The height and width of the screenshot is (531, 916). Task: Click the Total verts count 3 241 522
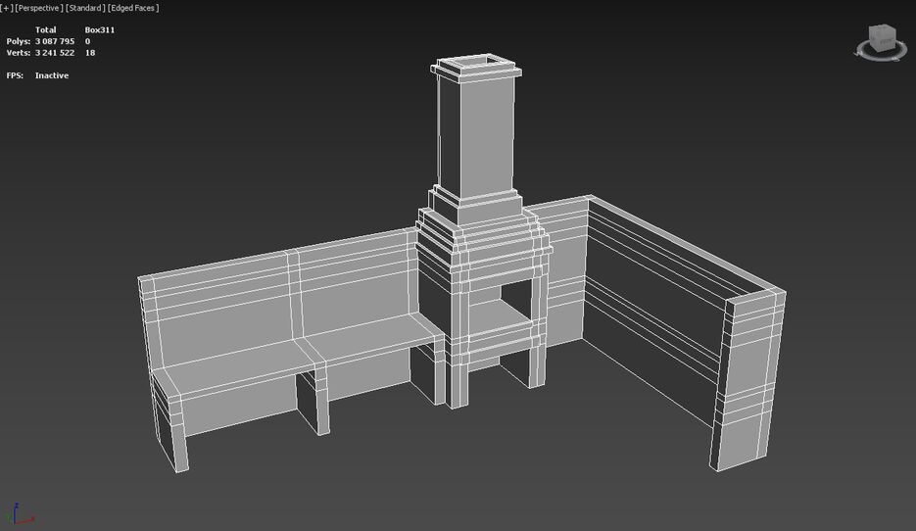pos(55,53)
